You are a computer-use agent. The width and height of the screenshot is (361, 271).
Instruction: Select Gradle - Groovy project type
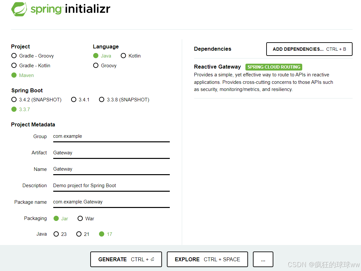14,56
